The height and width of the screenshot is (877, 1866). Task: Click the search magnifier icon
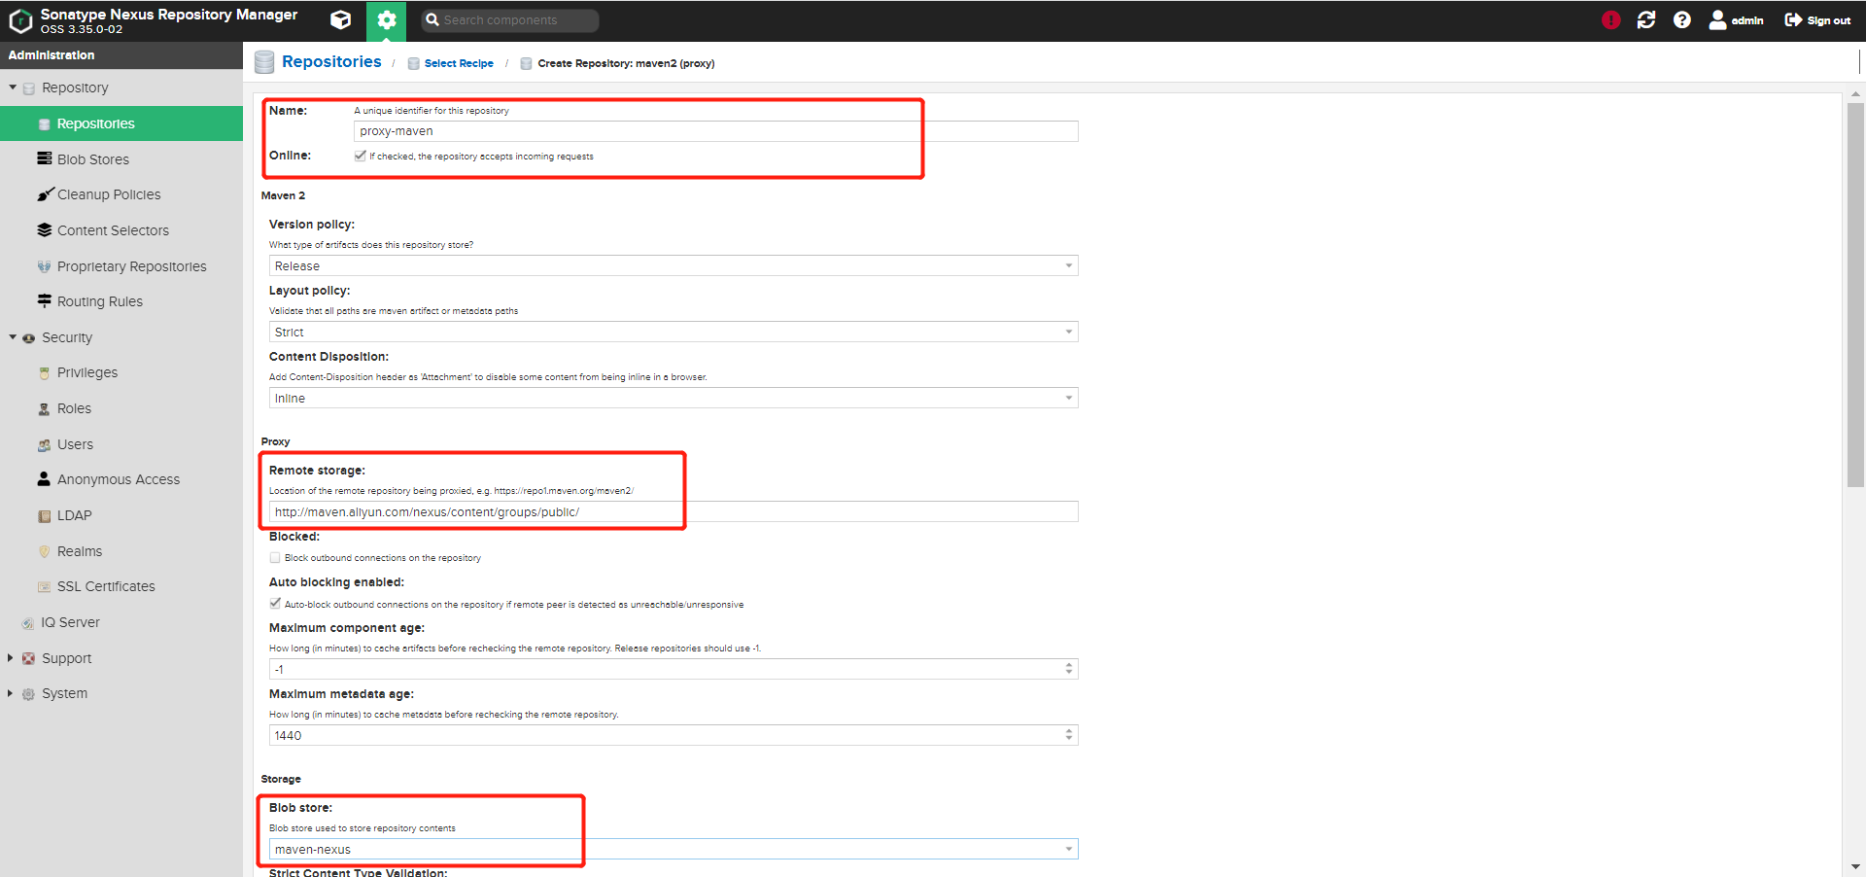pyautogui.click(x=432, y=19)
